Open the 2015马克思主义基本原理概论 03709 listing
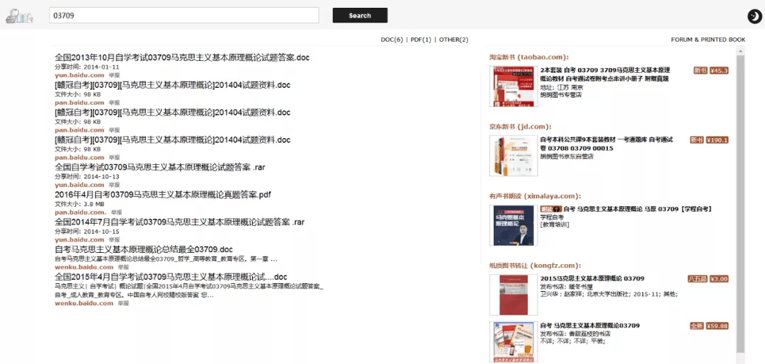The image size is (765, 364). click(x=592, y=278)
